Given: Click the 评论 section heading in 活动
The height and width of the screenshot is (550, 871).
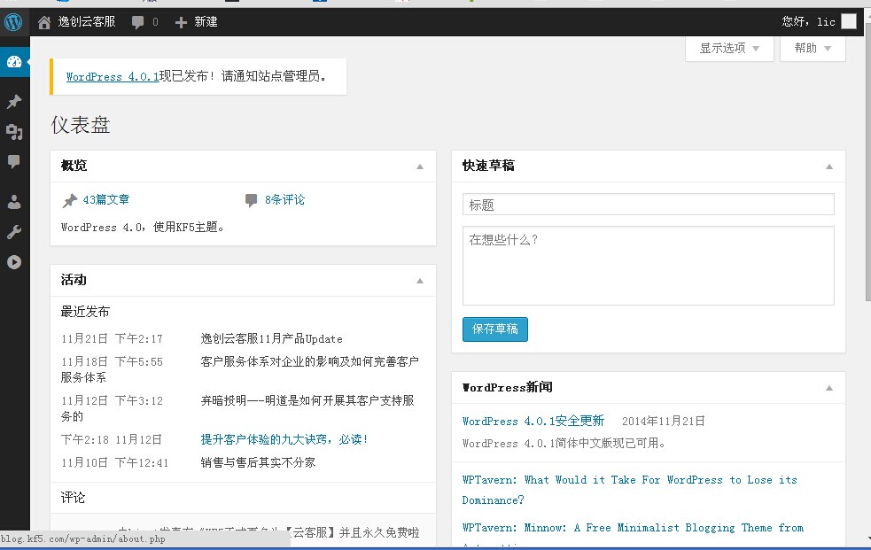Looking at the screenshot, I should (x=73, y=498).
